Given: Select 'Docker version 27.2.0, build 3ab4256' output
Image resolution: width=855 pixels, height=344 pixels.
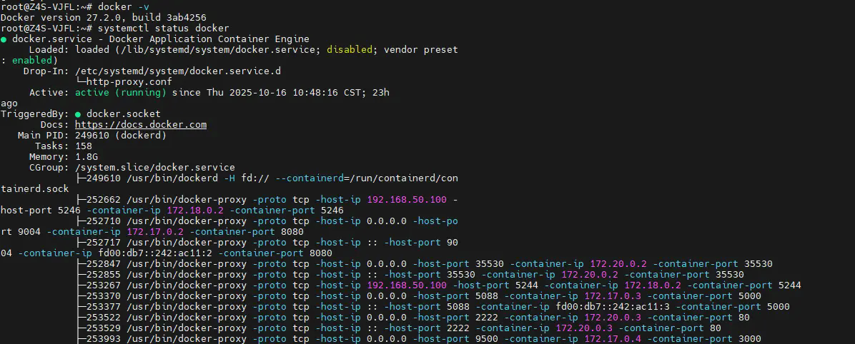Looking at the screenshot, I should (x=104, y=17).
